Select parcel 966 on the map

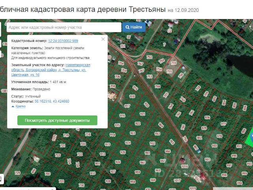(x=168, y=151)
